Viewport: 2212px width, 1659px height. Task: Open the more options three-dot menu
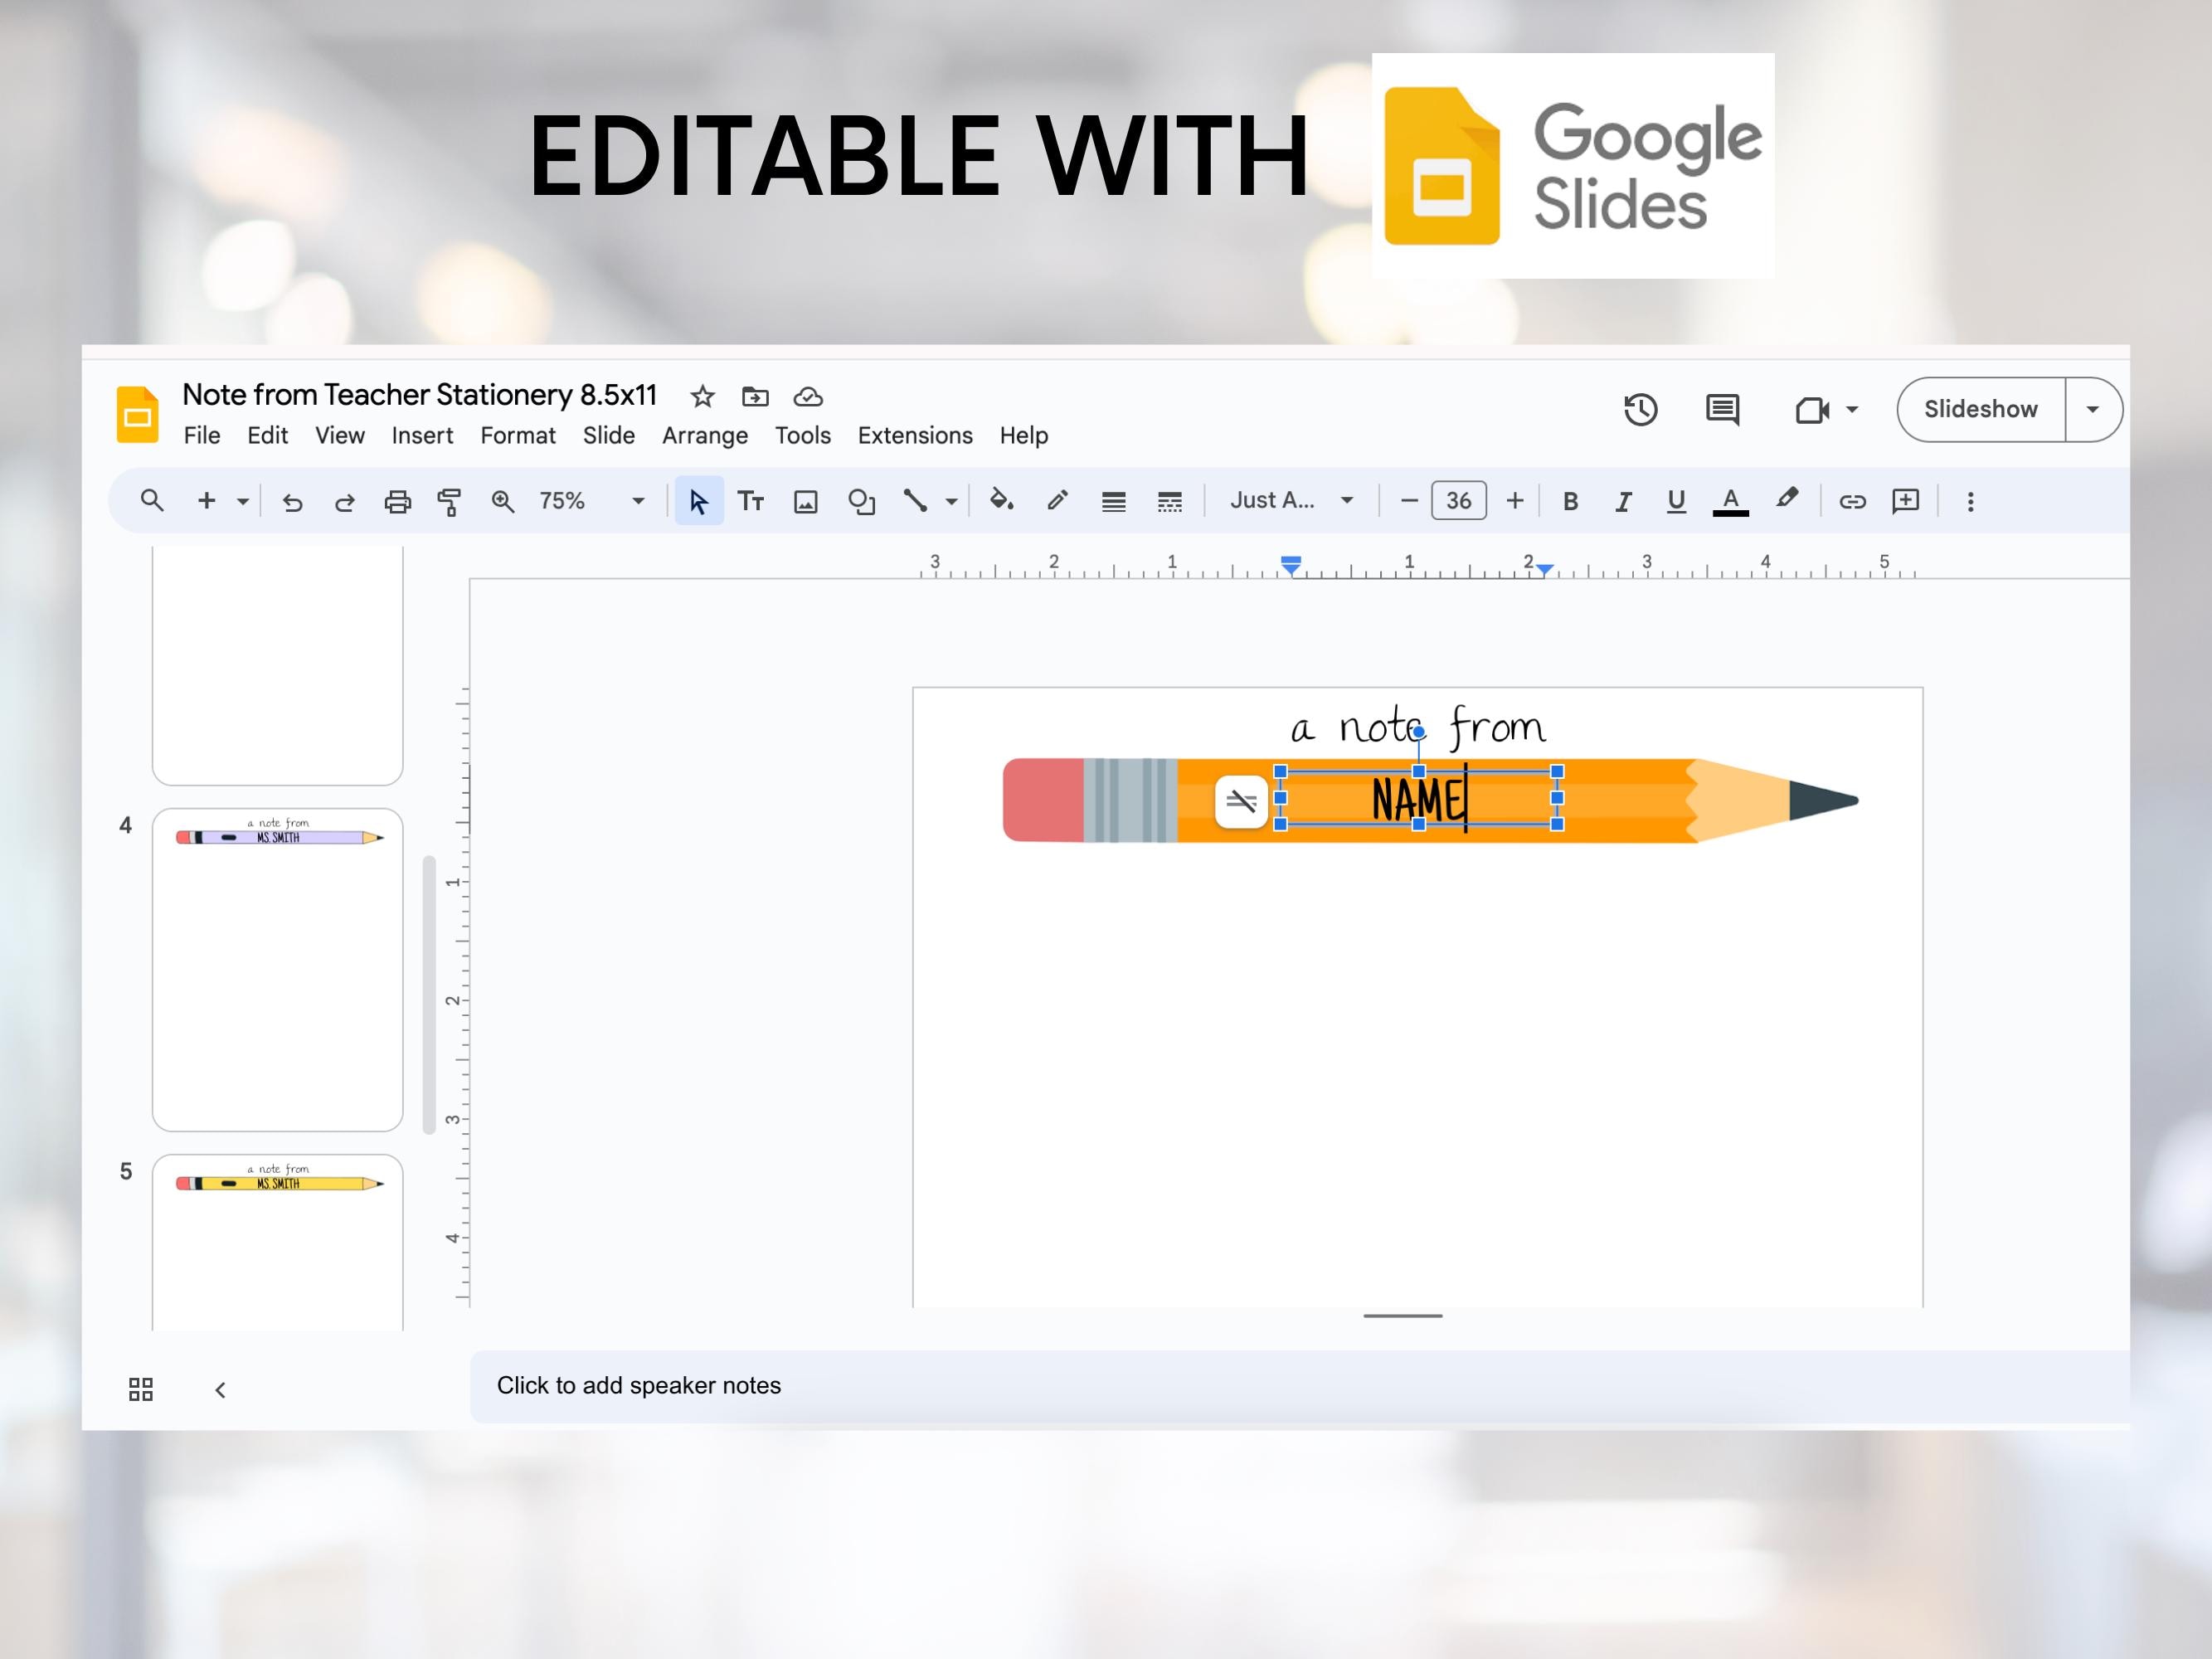point(1971,501)
